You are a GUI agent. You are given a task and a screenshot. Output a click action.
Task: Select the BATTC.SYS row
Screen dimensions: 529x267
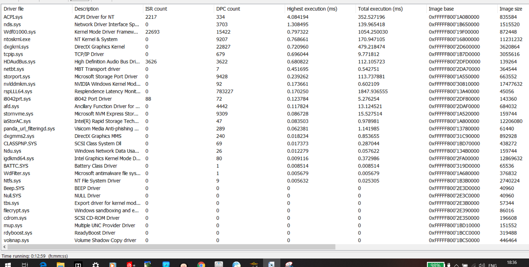point(265,166)
